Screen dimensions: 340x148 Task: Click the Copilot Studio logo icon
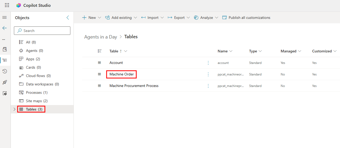point(18,5)
